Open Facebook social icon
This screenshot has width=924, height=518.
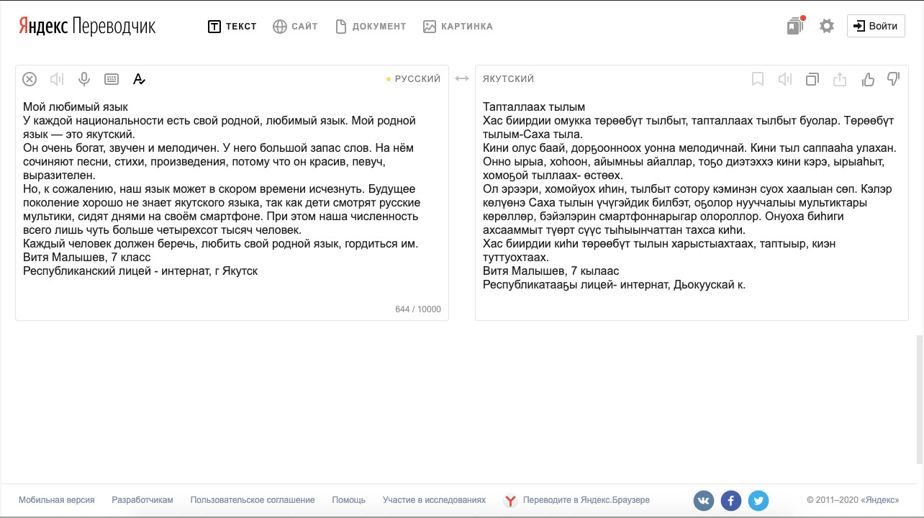click(731, 501)
